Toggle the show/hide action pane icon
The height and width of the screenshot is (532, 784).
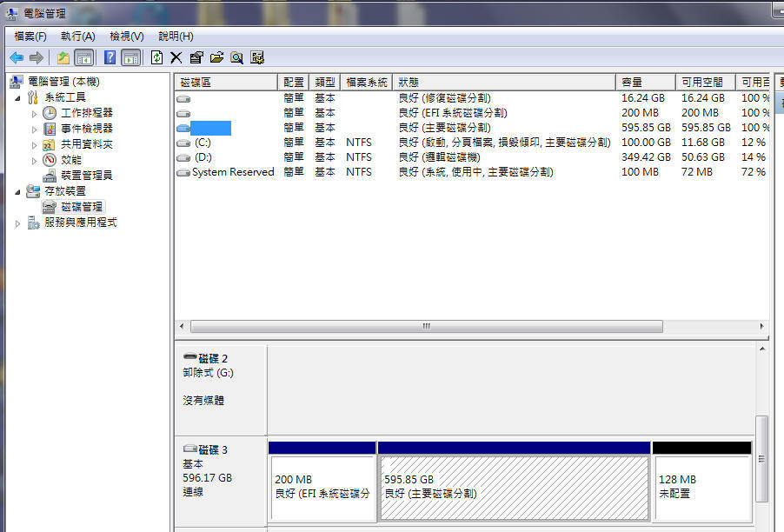[131, 57]
